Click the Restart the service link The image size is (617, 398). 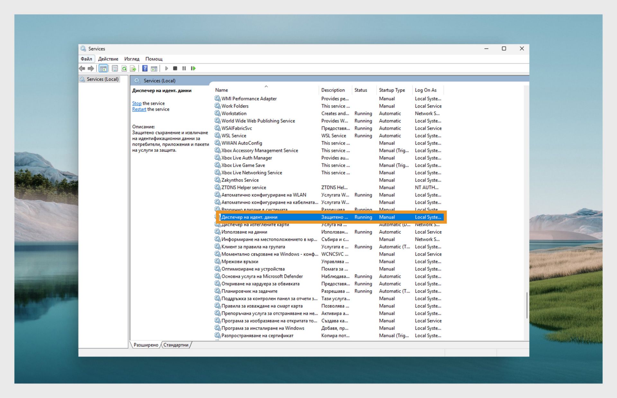click(139, 109)
